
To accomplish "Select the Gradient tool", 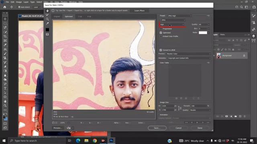I will coord(5,71).
